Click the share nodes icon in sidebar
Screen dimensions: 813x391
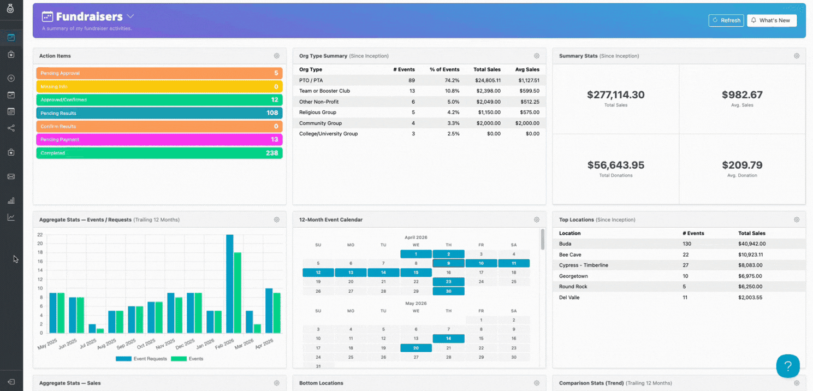coord(11,128)
